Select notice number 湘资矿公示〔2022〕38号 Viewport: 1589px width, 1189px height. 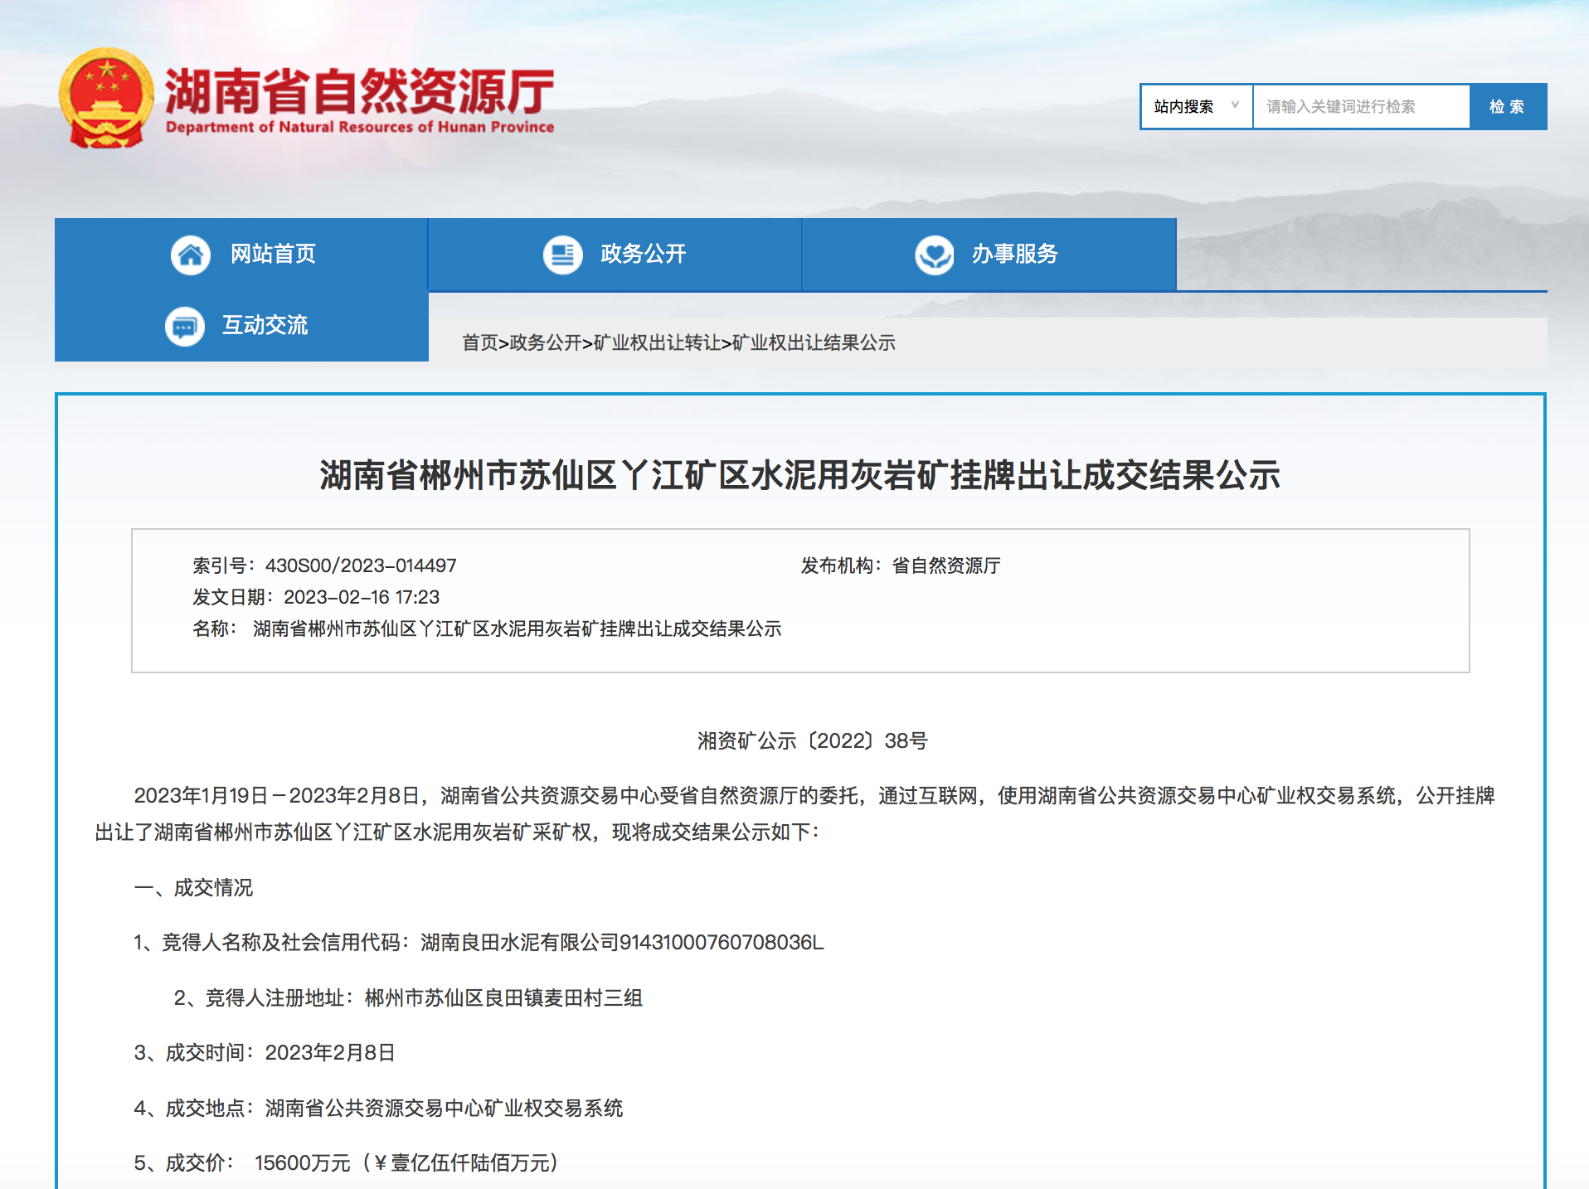click(x=813, y=740)
